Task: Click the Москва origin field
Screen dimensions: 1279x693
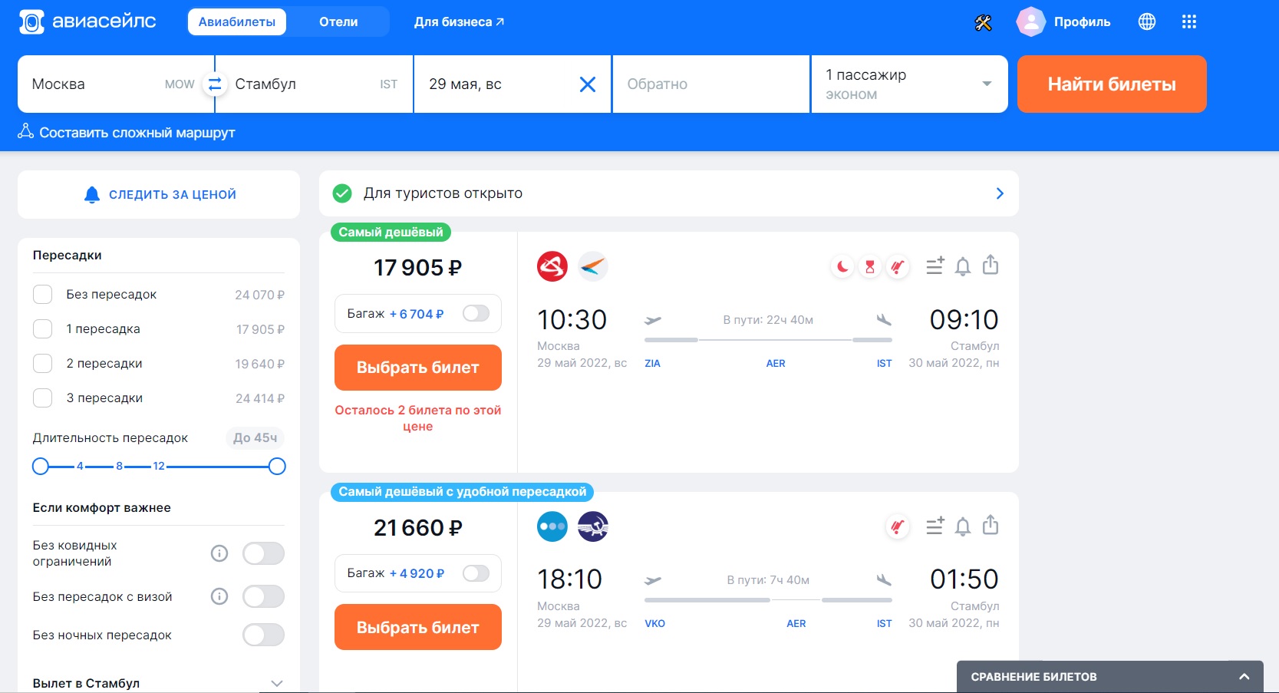Action: point(116,84)
